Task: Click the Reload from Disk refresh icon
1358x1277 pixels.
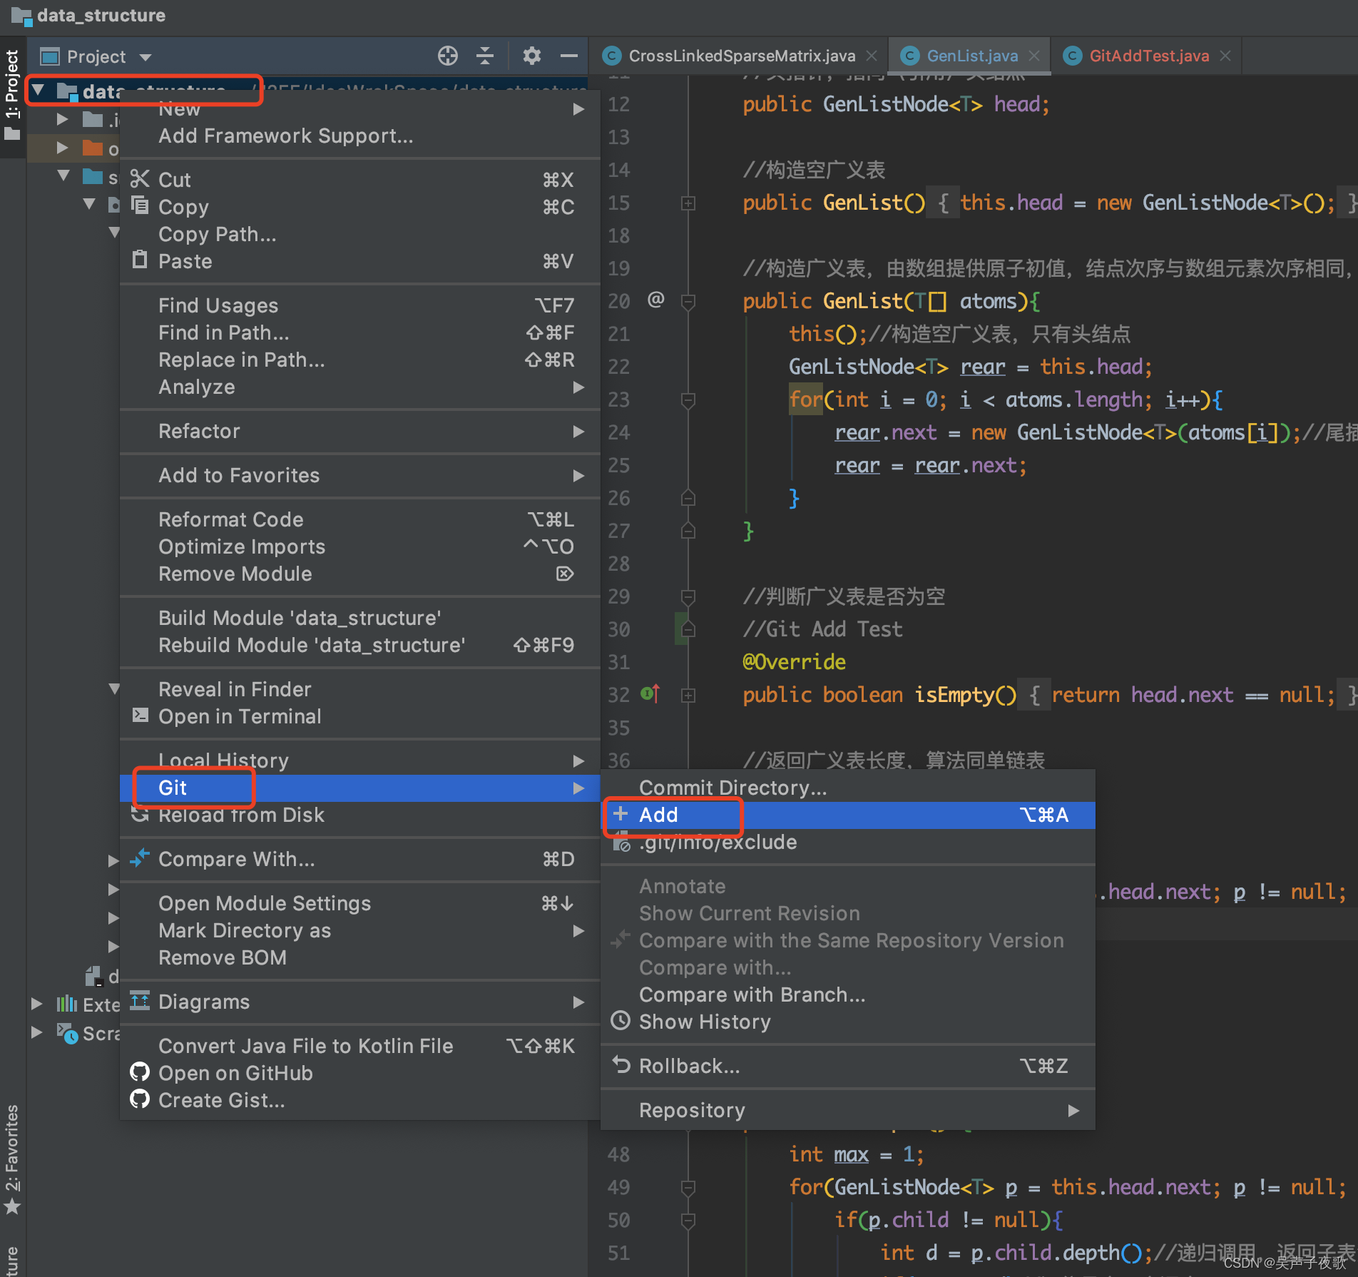Action: (x=140, y=815)
